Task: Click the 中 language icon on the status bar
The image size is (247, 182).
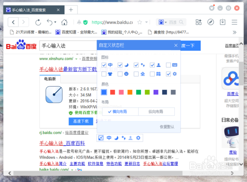Action: (x=109, y=138)
